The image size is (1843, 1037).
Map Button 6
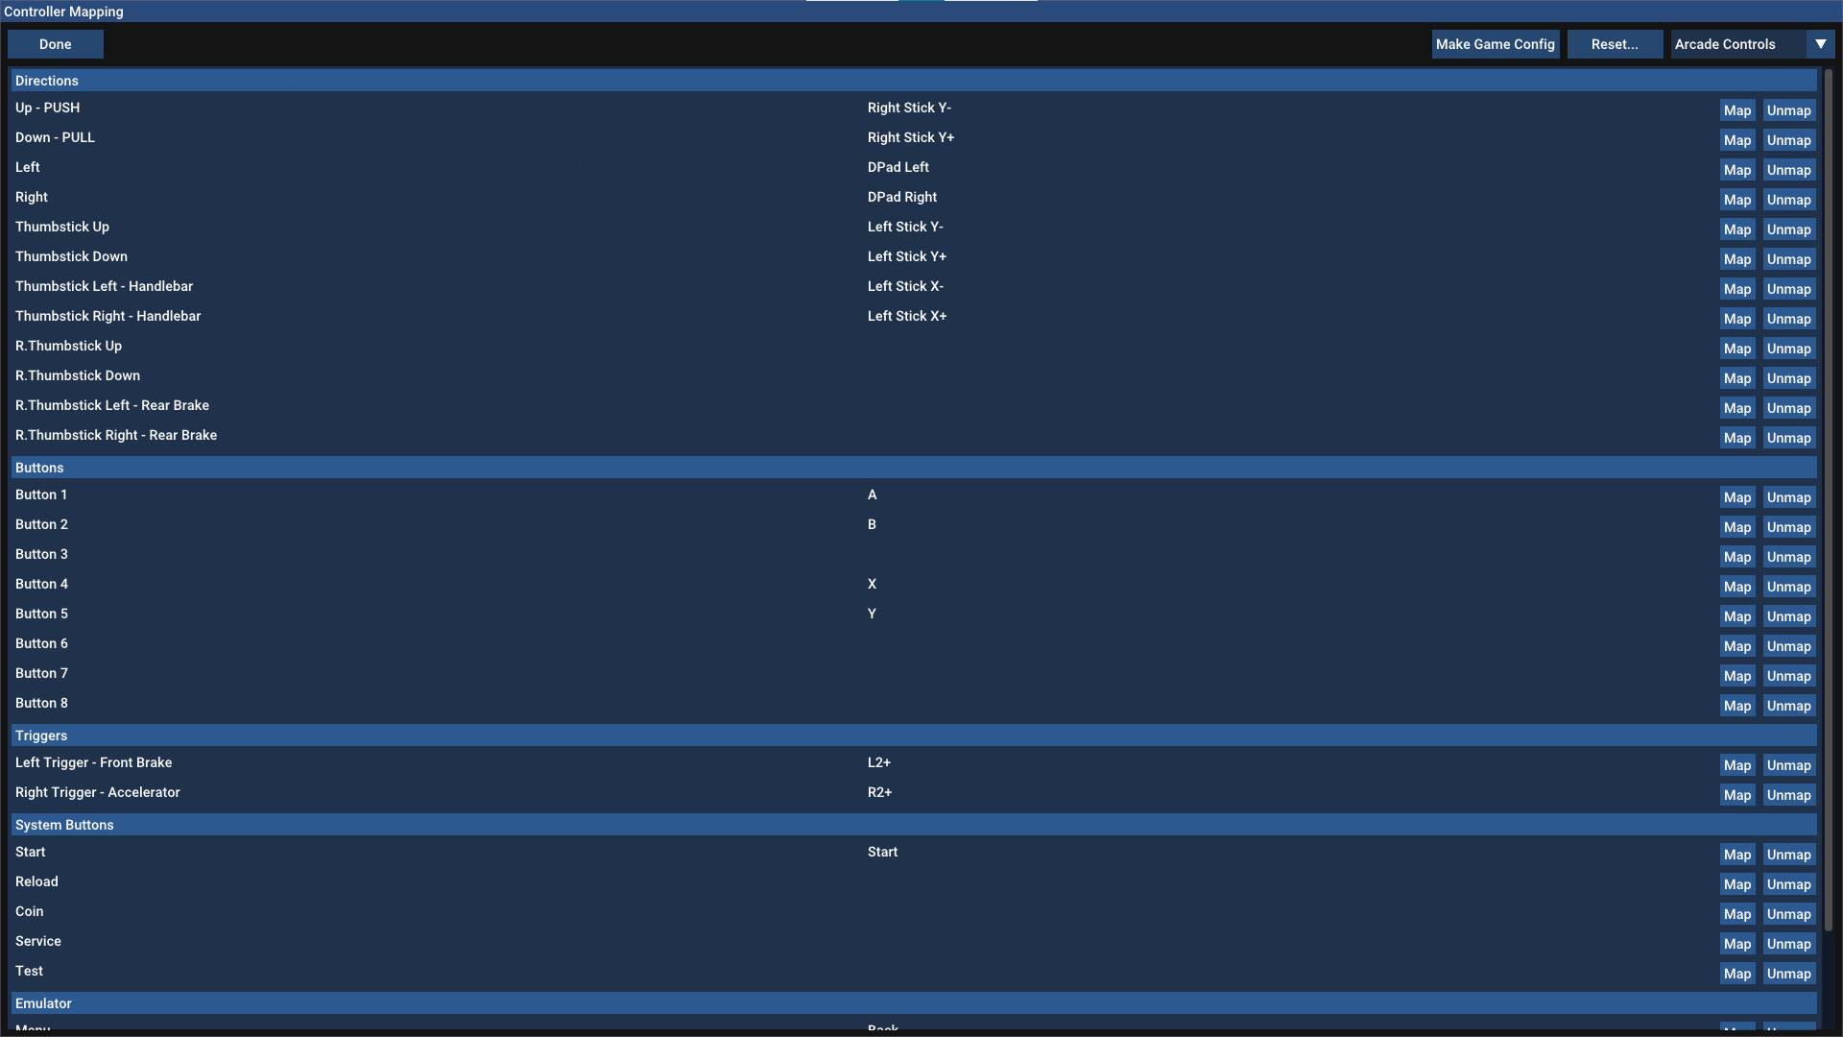coord(1736,646)
